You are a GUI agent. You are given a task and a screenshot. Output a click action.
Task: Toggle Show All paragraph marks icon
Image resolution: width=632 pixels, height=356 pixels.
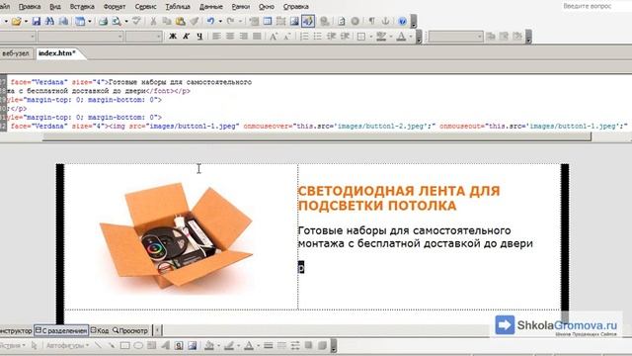click(371, 22)
